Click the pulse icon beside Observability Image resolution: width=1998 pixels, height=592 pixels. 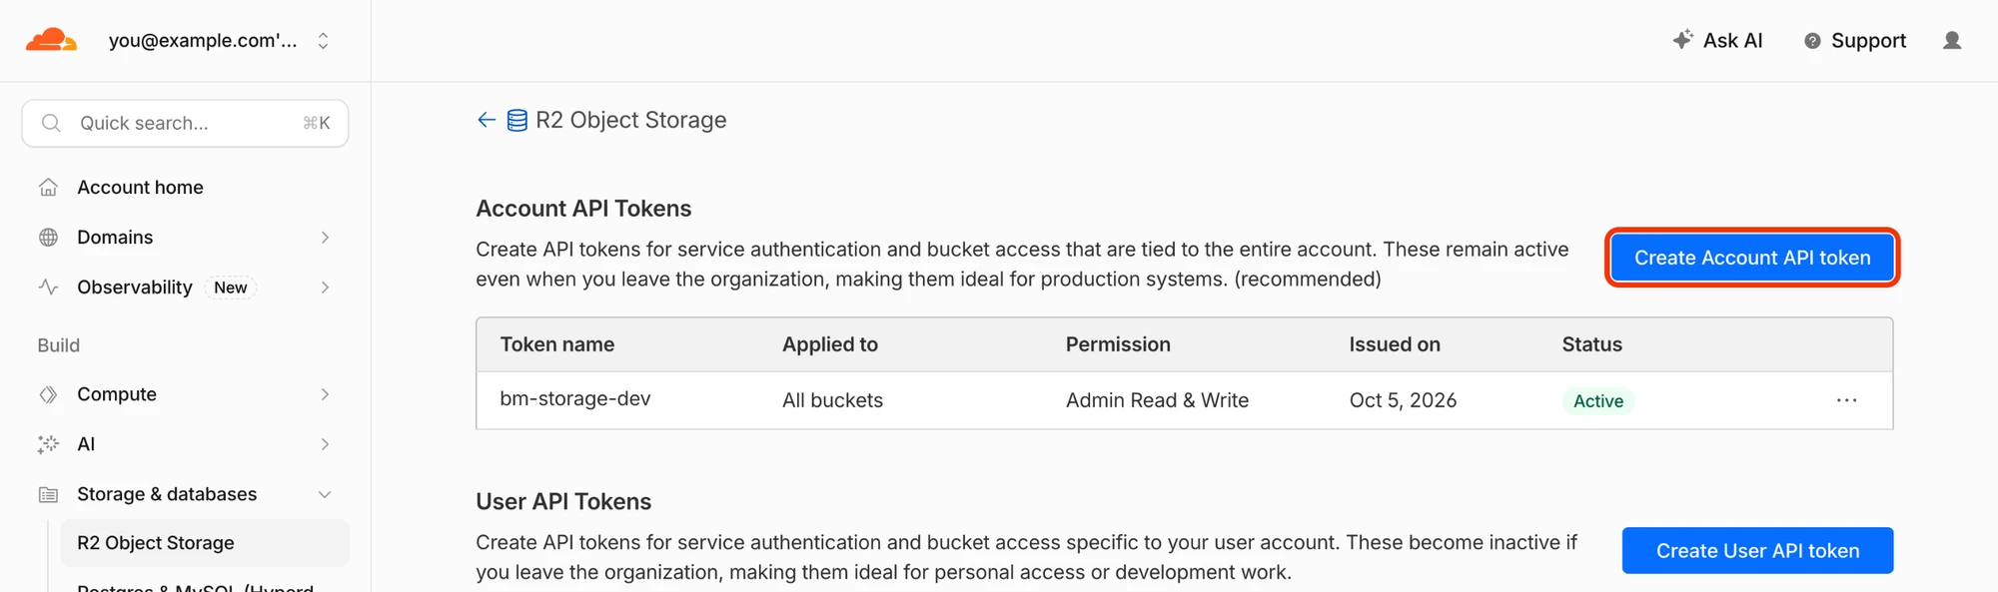point(48,287)
